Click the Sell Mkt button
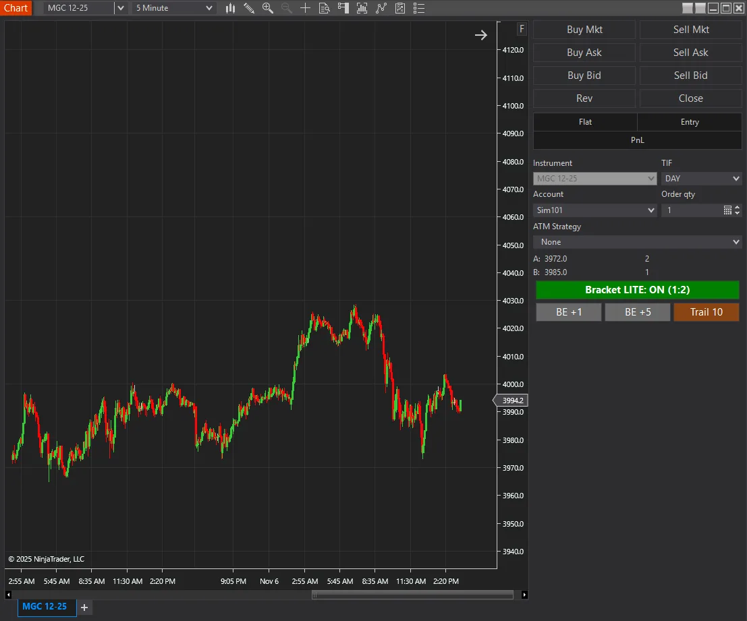This screenshot has width=747, height=621. [x=691, y=30]
